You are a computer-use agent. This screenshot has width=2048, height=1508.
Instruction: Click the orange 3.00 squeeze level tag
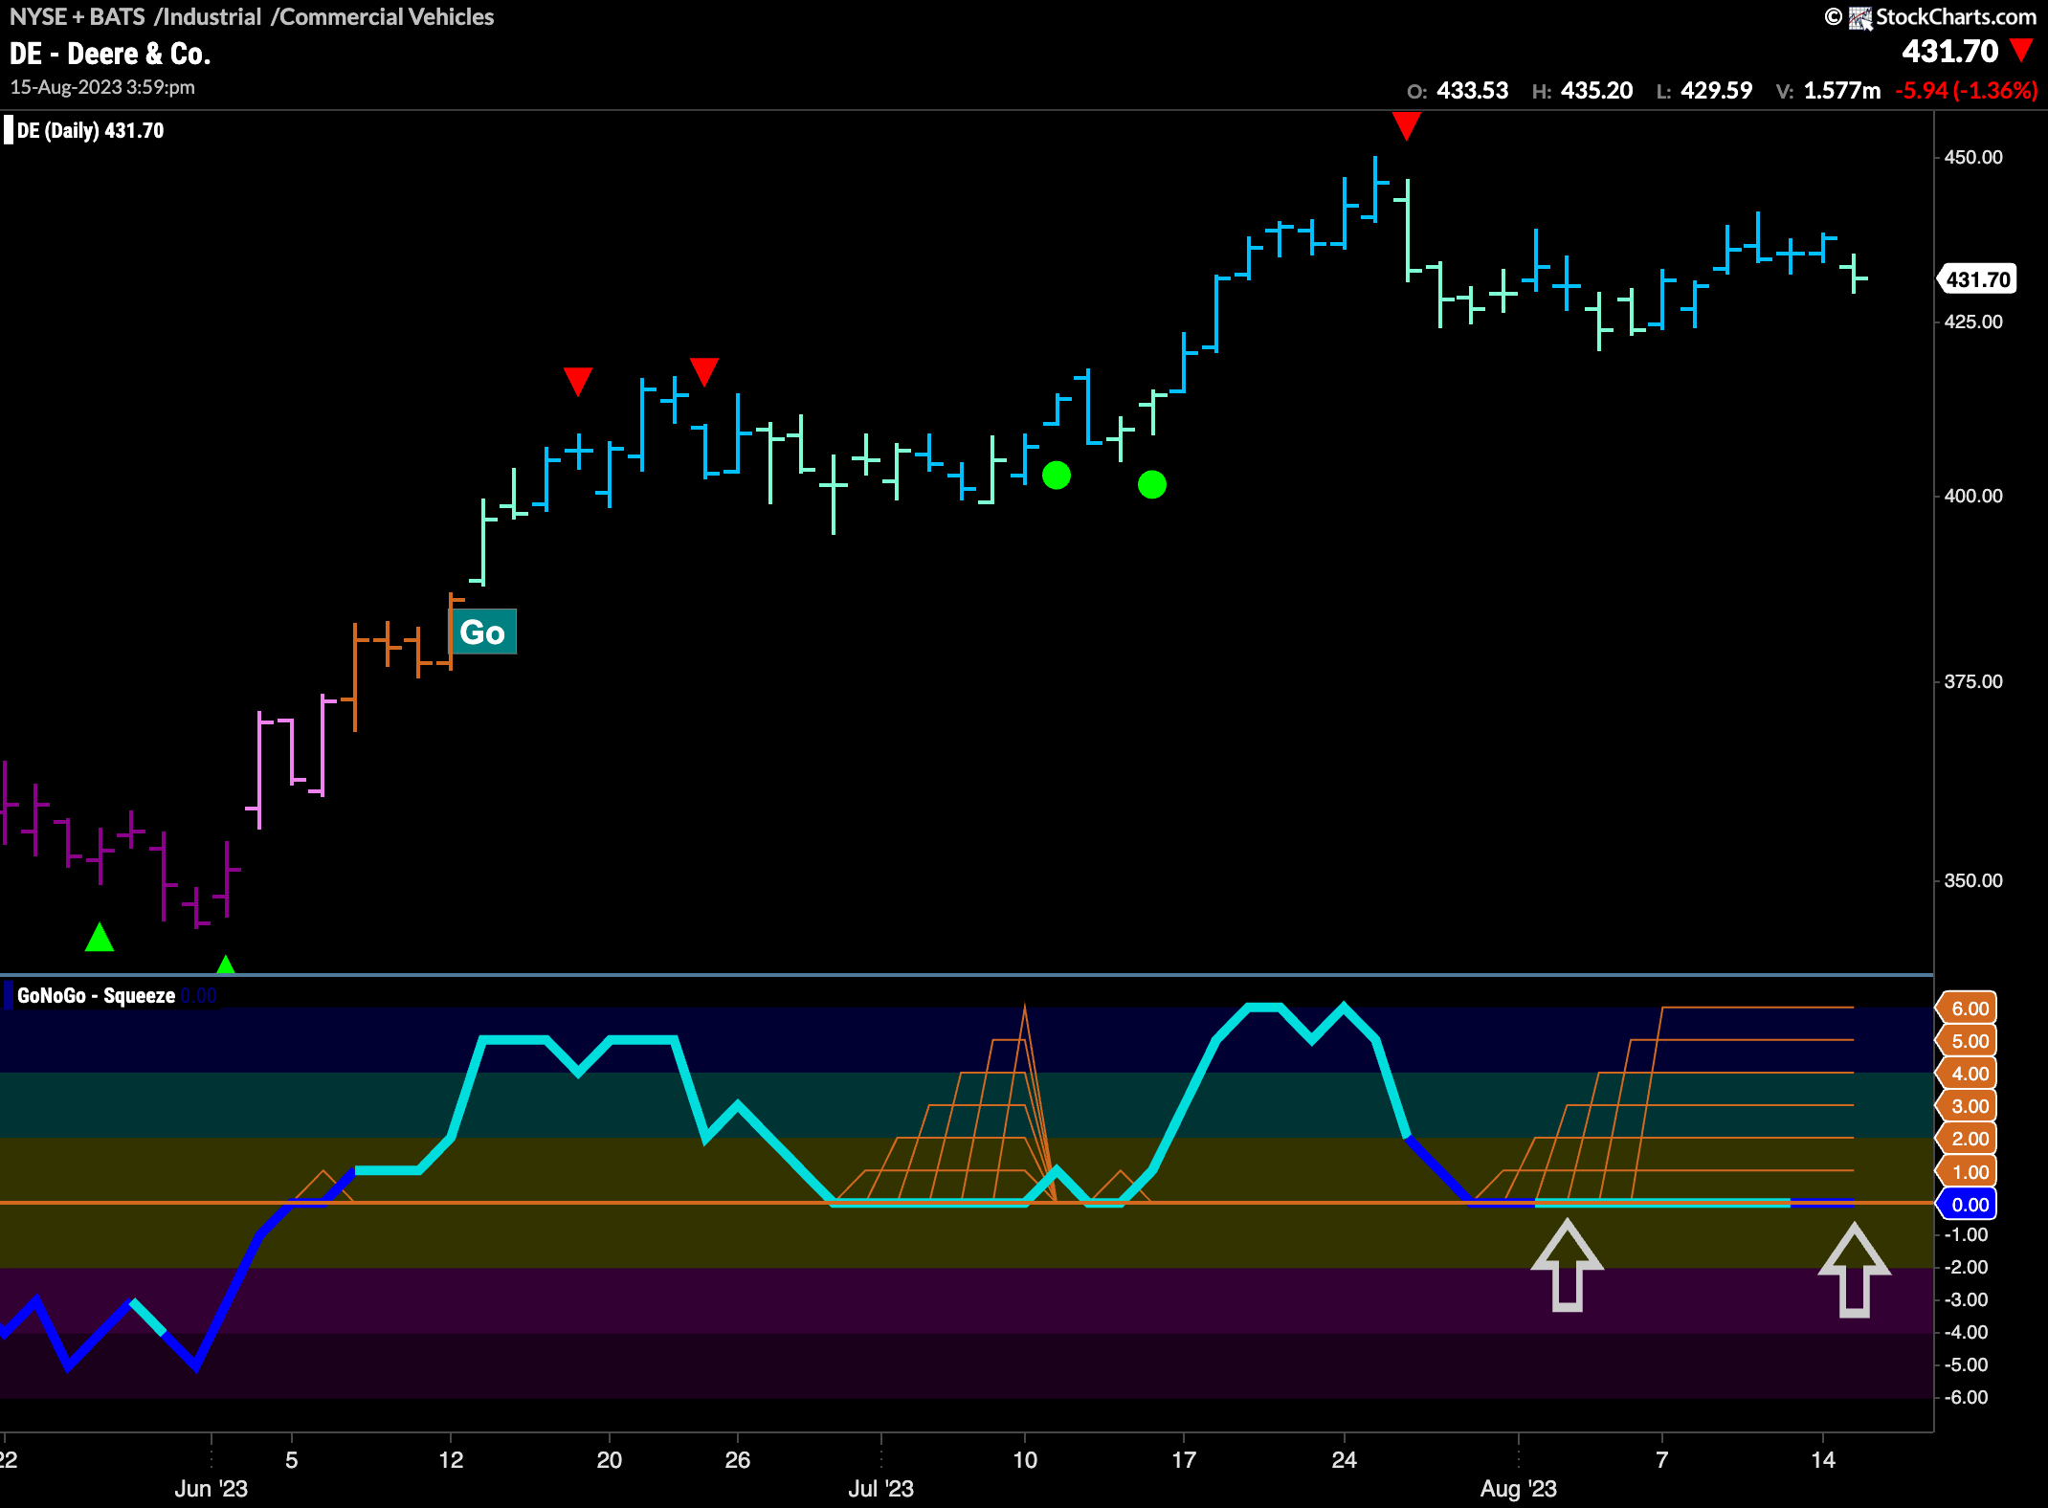(x=1967, y=1106)
